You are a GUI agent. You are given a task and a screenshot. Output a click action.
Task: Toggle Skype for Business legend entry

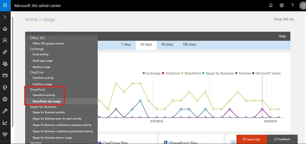tap(218, 73)
